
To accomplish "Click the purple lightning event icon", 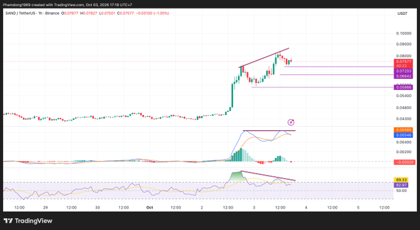I will [291, 122].
